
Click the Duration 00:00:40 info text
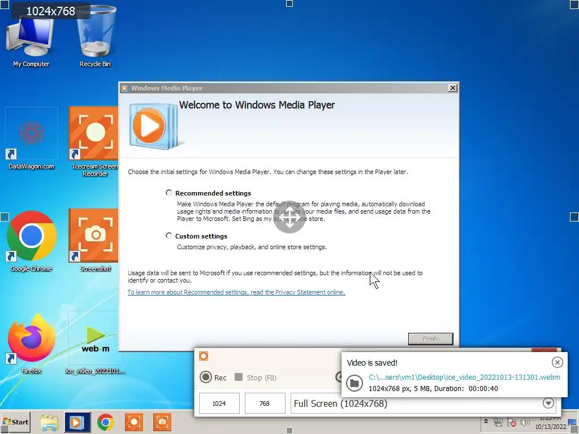pyautogui.click(x=466, y=389)
